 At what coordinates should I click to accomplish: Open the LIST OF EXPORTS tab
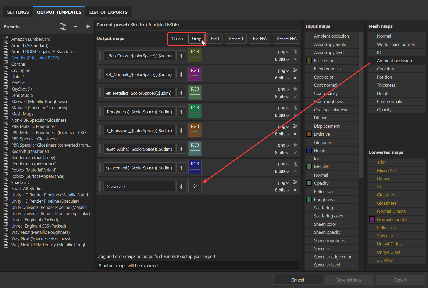click(108, 12)
